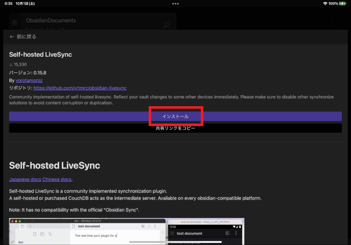The width and height of the screenshot is (351, 245).
Task: Click the Community implementation description paragraph
Action: point(171,100)
